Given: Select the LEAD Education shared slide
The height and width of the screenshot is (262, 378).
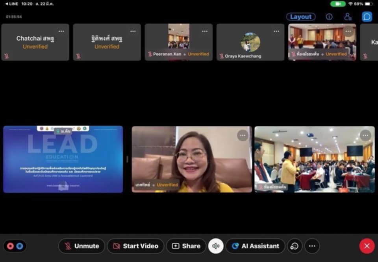Looking at the screenshot, I should [x=63, y=159].
